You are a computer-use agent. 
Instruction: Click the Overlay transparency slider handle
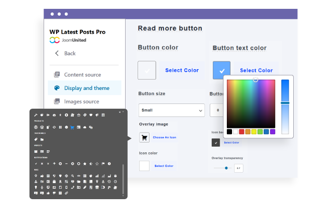226,168
